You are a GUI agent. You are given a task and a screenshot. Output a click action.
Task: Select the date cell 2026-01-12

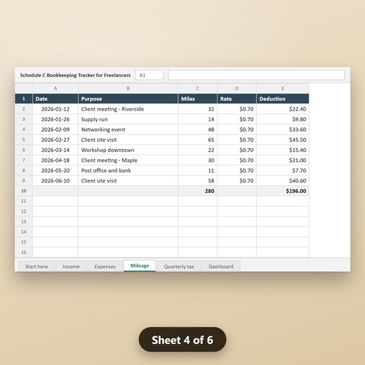click(x=56, y=109)
